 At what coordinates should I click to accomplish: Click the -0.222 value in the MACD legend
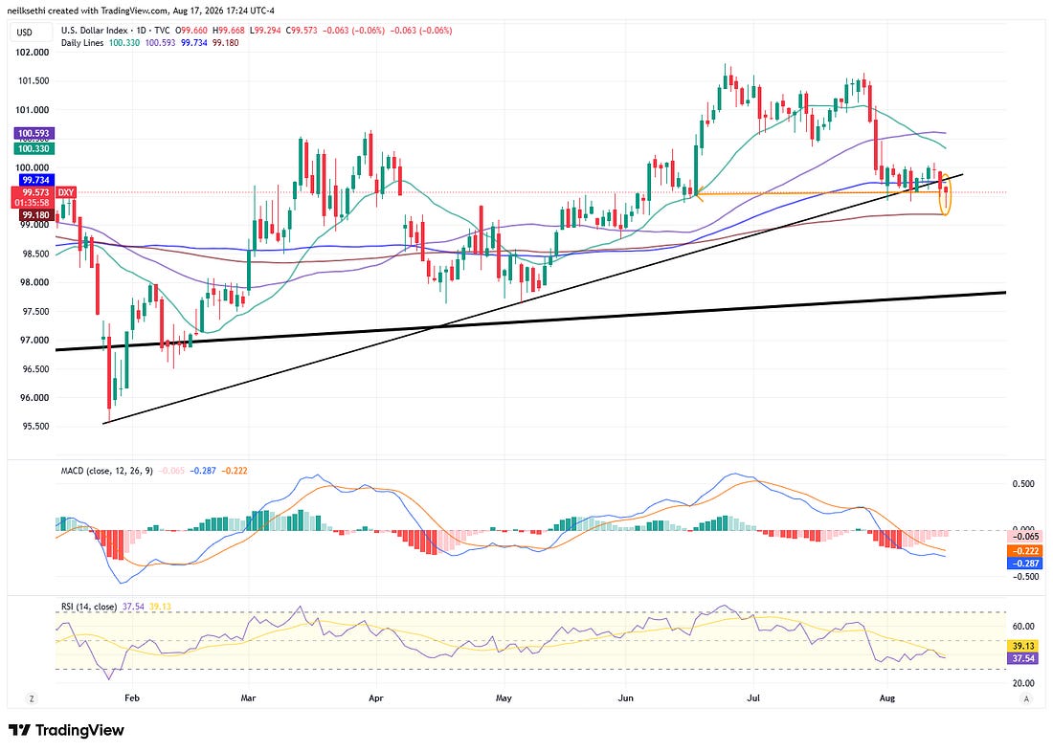pos(235,471)
